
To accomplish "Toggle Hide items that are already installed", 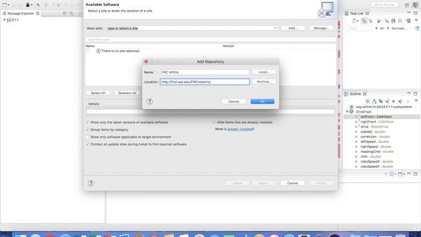I will point(214,122).
